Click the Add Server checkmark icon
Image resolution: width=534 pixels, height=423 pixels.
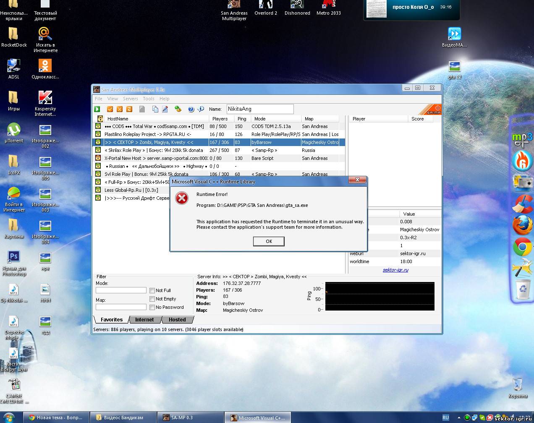[110, 109]
